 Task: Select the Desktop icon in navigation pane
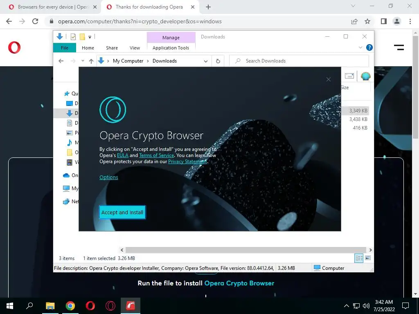[x=70, y=103]
